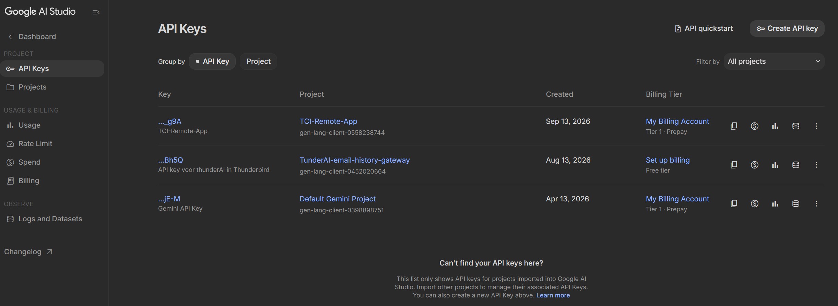Copy the ...Bh5Q API key
Viewport: 838px width, 306px height.
(734, 165)
